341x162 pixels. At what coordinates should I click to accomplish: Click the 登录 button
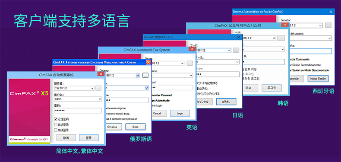pyautogui.click(x=89, y=138)
